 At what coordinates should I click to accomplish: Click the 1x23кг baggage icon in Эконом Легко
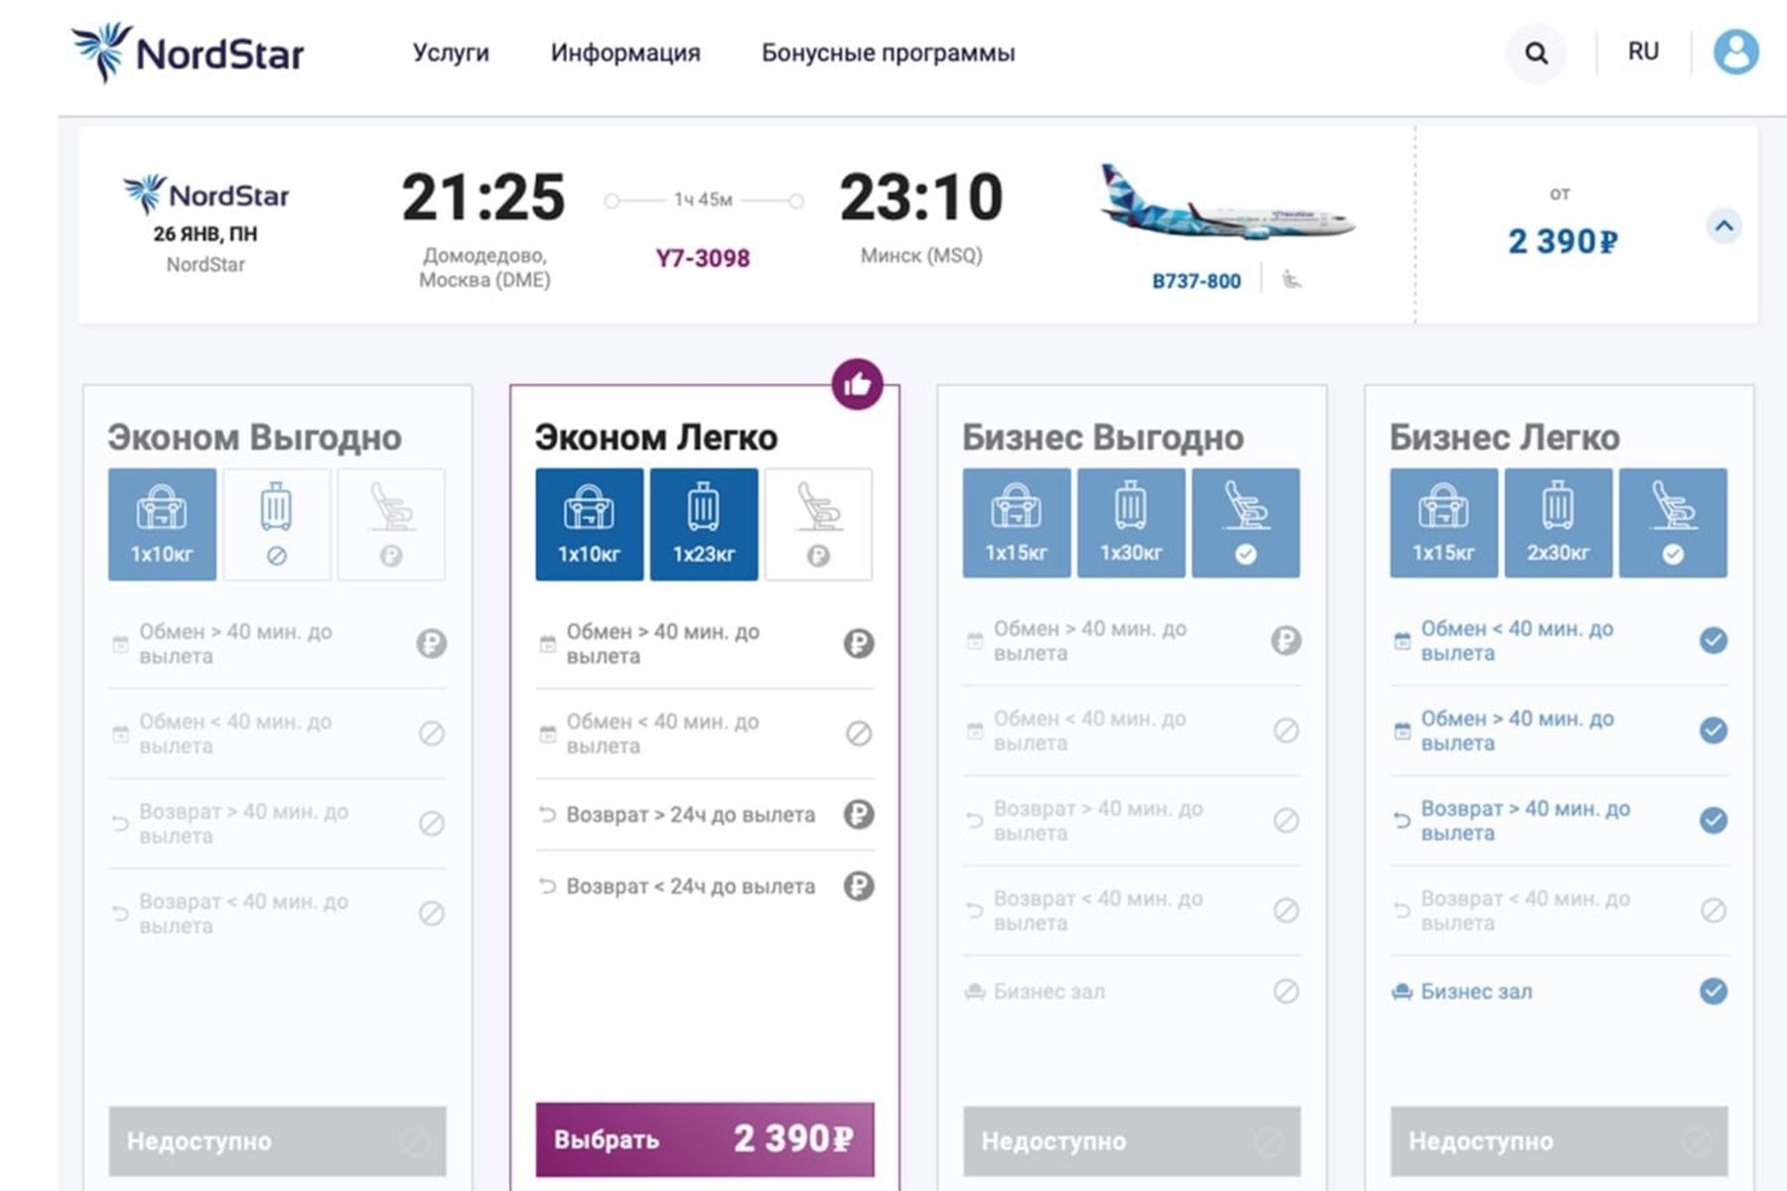click(x=704, y=524)
